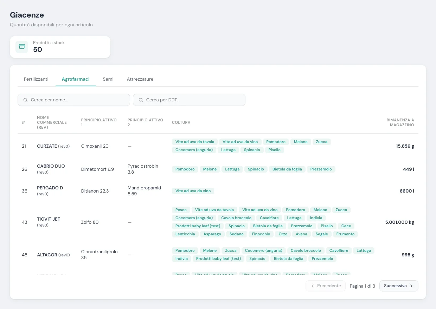Viewport: 436px width, 309px height.
Task: Open the Semi tab
Action: coord(108,79)
